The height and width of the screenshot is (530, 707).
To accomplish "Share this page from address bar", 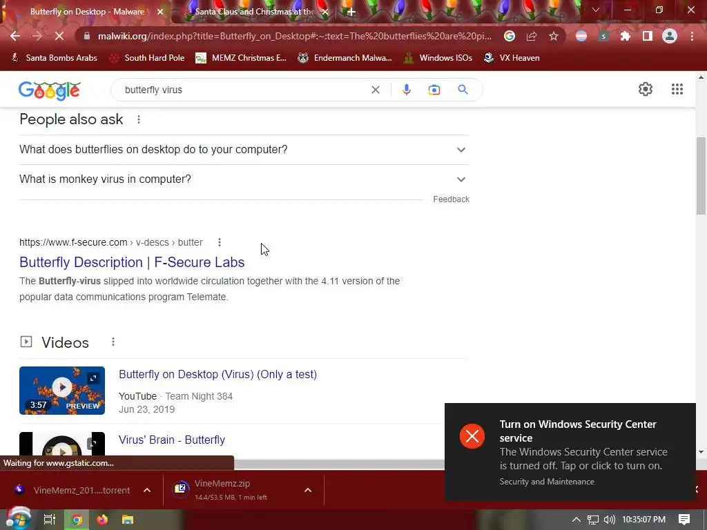I will 532,36.
